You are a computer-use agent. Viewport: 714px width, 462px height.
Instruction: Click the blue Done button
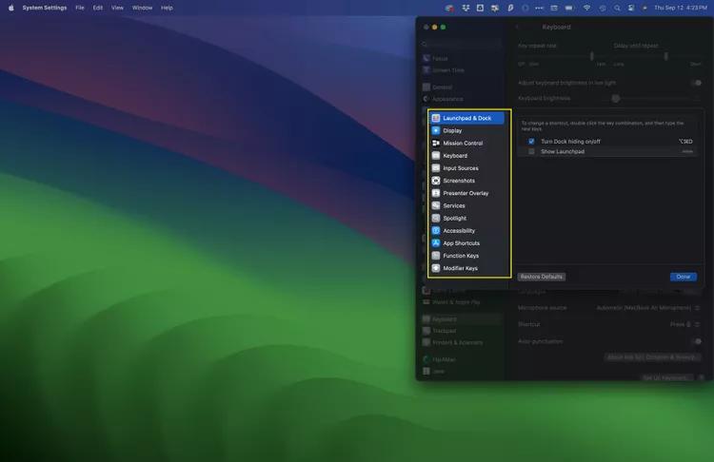(x=683, y=277)
